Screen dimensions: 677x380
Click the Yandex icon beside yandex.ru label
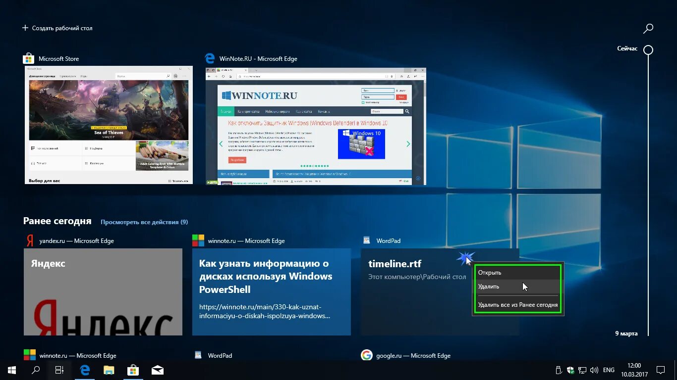tap(30, 241)
